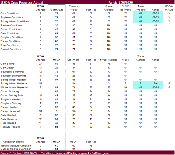This screenshot has height=155, width=175.
Task: Click the 'Barley Harvested' row label
Action: pos(10,111)
